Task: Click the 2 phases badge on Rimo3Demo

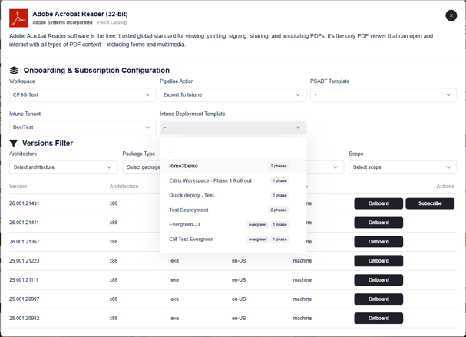Action: 279,166
